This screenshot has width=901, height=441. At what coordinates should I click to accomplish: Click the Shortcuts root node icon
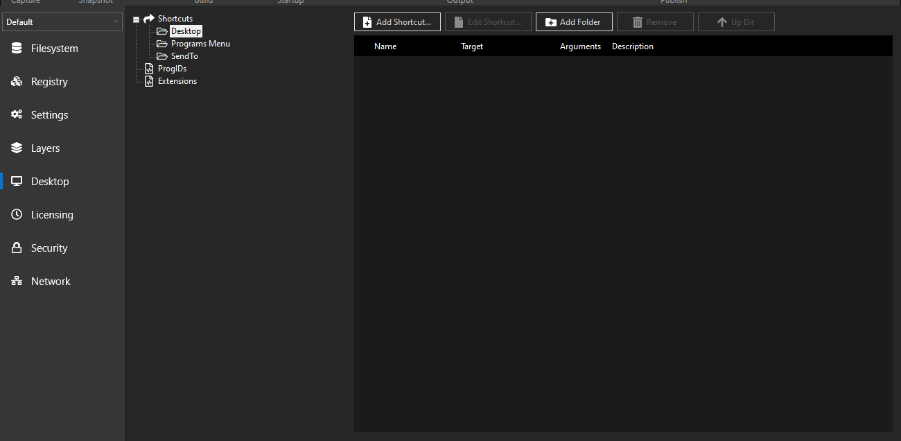148,19
